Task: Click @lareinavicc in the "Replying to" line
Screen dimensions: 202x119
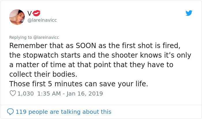Action: pyautogui.click(x=47, y=37)
